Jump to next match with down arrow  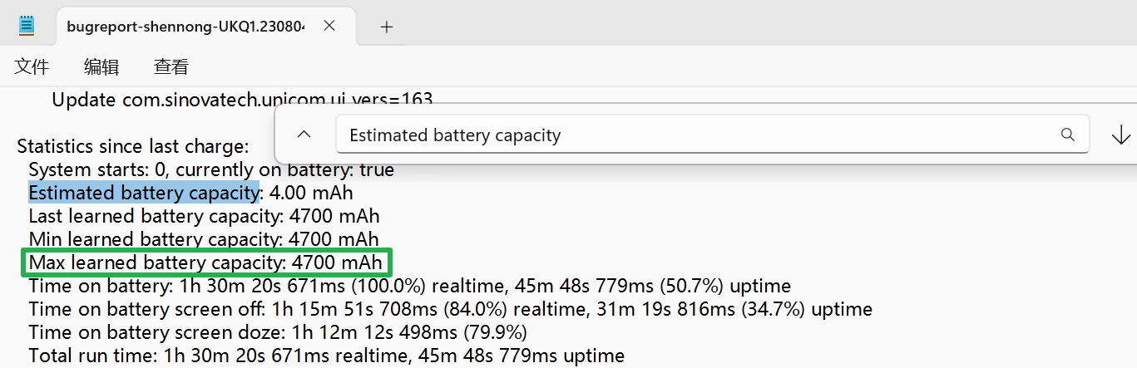1120,135
